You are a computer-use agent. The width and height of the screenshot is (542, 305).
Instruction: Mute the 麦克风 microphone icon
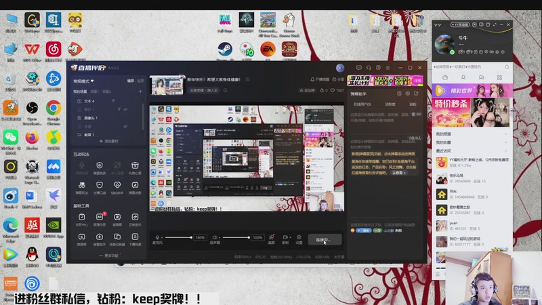(157, 238)
